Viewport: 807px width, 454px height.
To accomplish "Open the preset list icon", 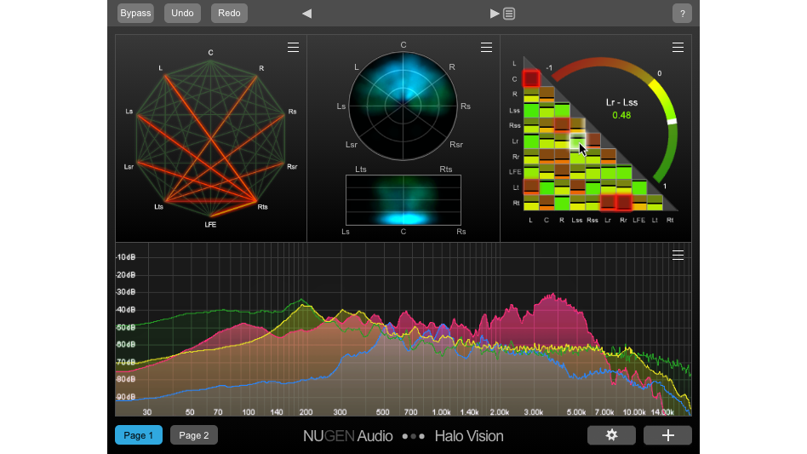I will (509, 14).
